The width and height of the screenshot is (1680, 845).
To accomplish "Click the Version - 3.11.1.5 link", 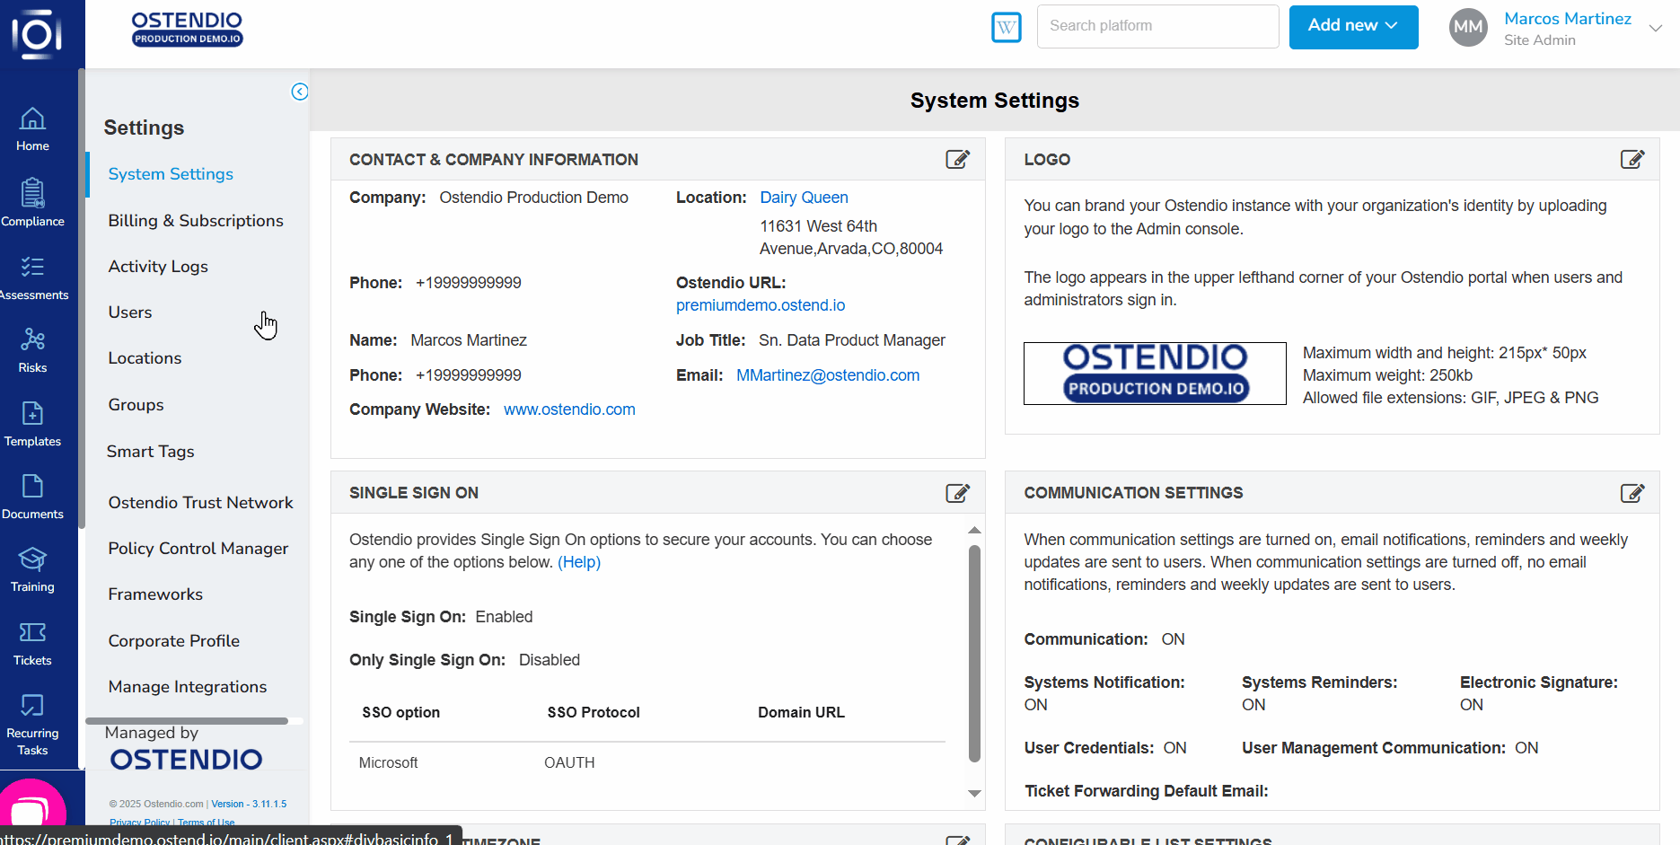I will click(249, 804).
